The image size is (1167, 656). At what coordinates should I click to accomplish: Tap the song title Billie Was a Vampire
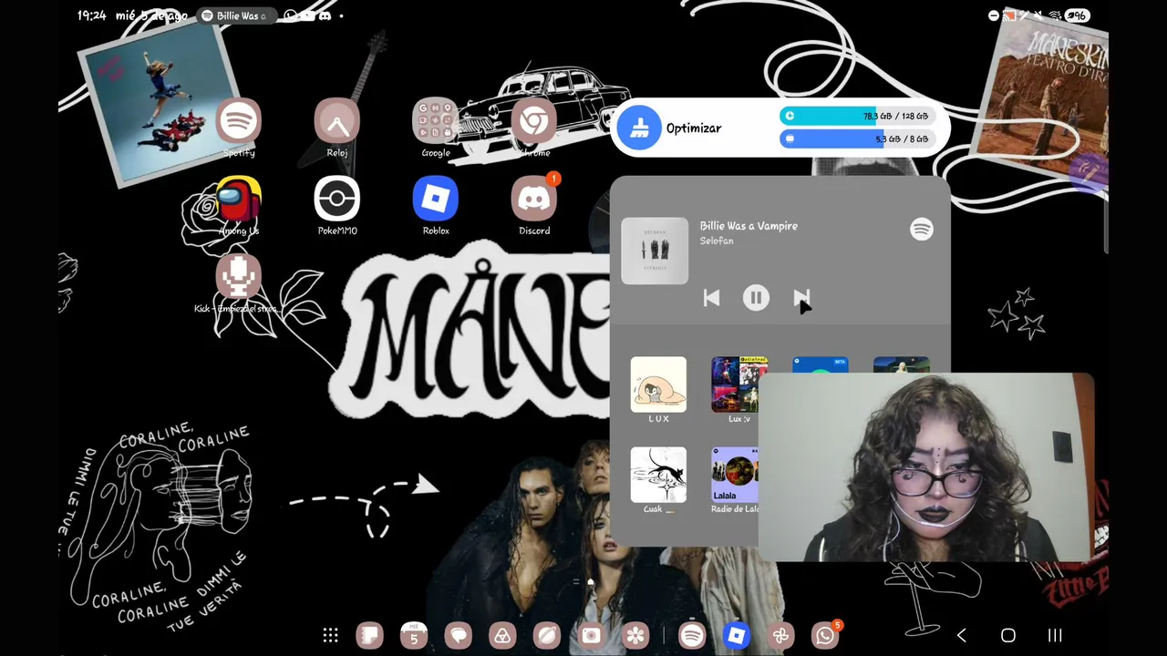click(x=749, y=226)
